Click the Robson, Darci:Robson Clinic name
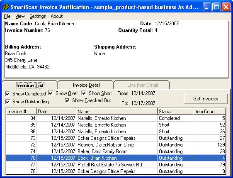This screenshot has height=178, width=233. [x=106, y=145]
